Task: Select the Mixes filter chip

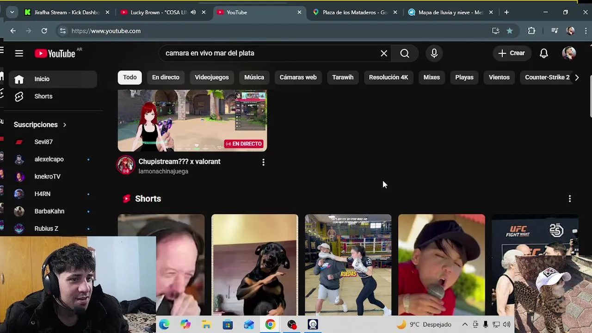Action: (x=432, y=78)
